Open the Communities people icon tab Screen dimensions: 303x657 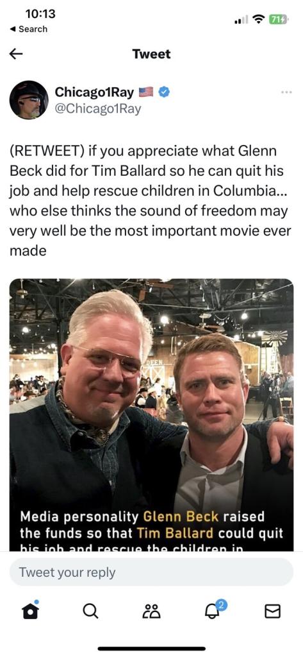pos(151,611)
